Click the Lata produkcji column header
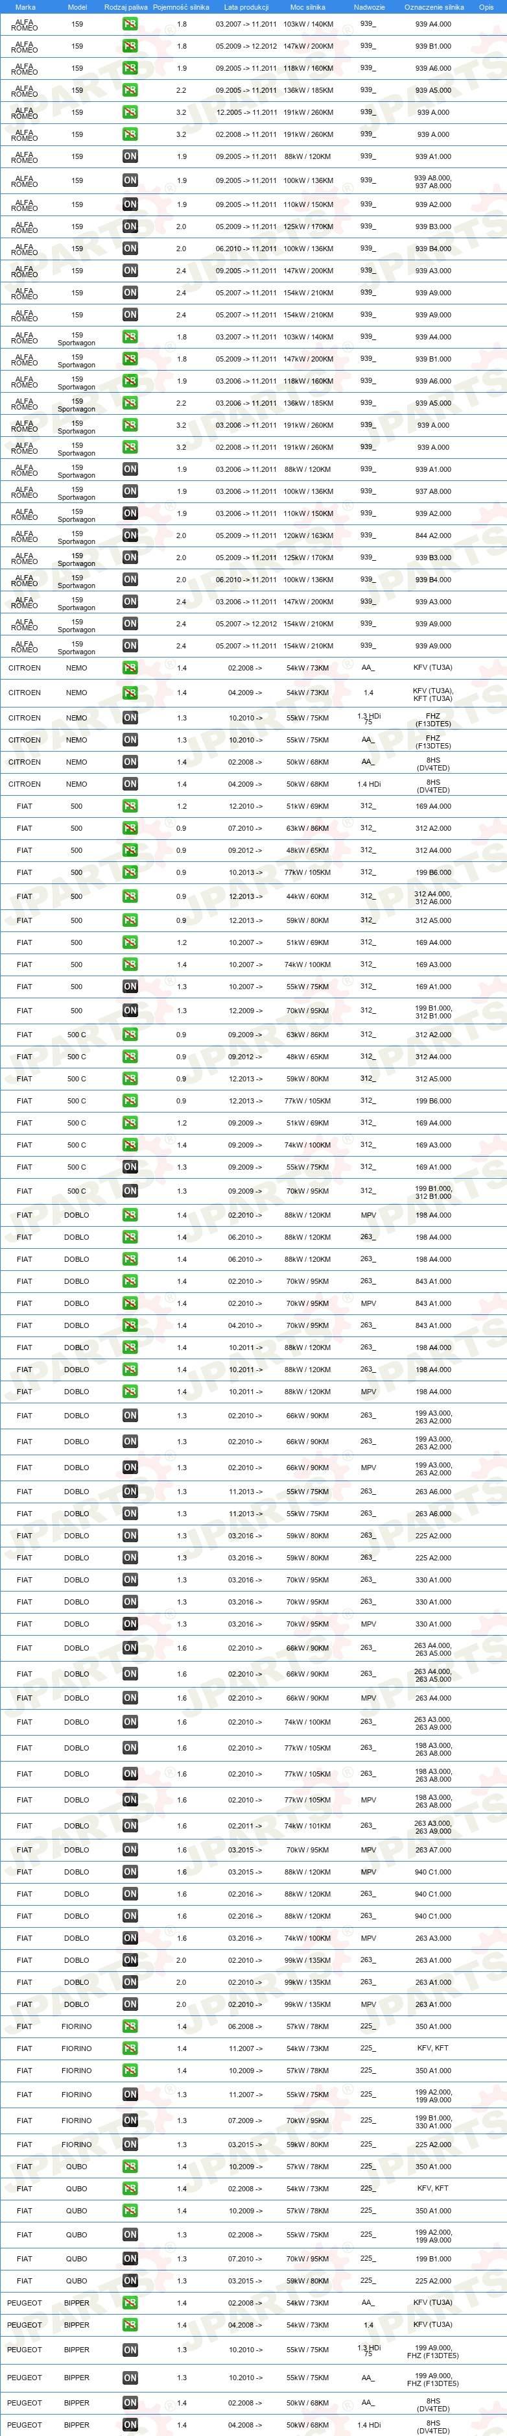 pyautogui.click(x=246, y=6)
